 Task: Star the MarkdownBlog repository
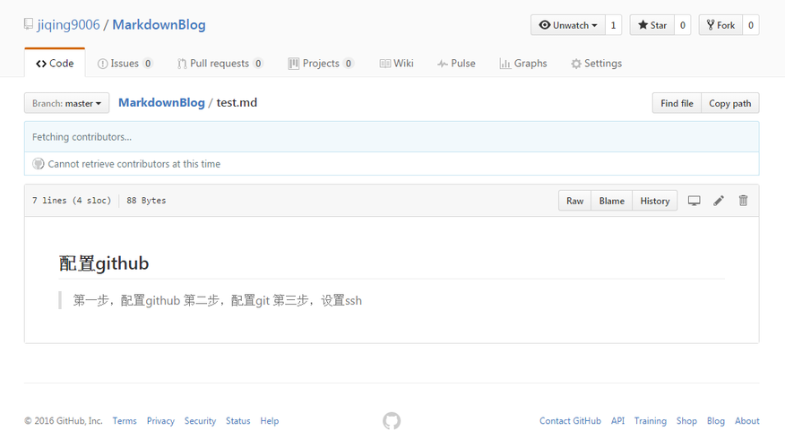651,25
